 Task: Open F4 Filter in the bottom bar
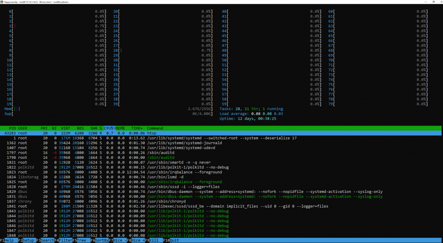click(x=63, y=240)
